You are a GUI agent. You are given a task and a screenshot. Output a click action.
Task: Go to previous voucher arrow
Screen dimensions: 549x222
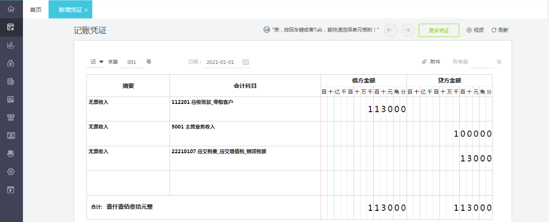[391, 30]
